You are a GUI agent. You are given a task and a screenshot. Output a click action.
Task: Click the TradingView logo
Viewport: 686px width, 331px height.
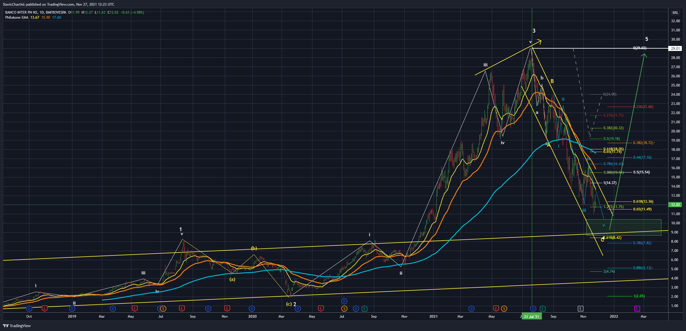coord(17,326)
